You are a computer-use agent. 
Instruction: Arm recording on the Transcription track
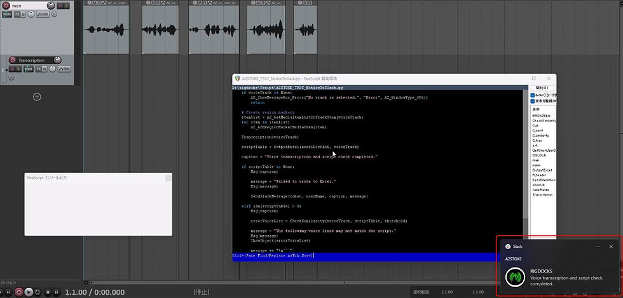[13, 60]
